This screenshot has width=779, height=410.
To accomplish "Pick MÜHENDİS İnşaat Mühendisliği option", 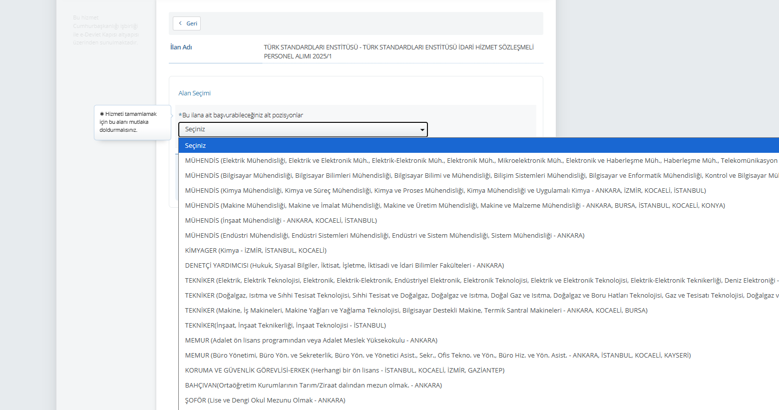I will [x=281, y=220].
